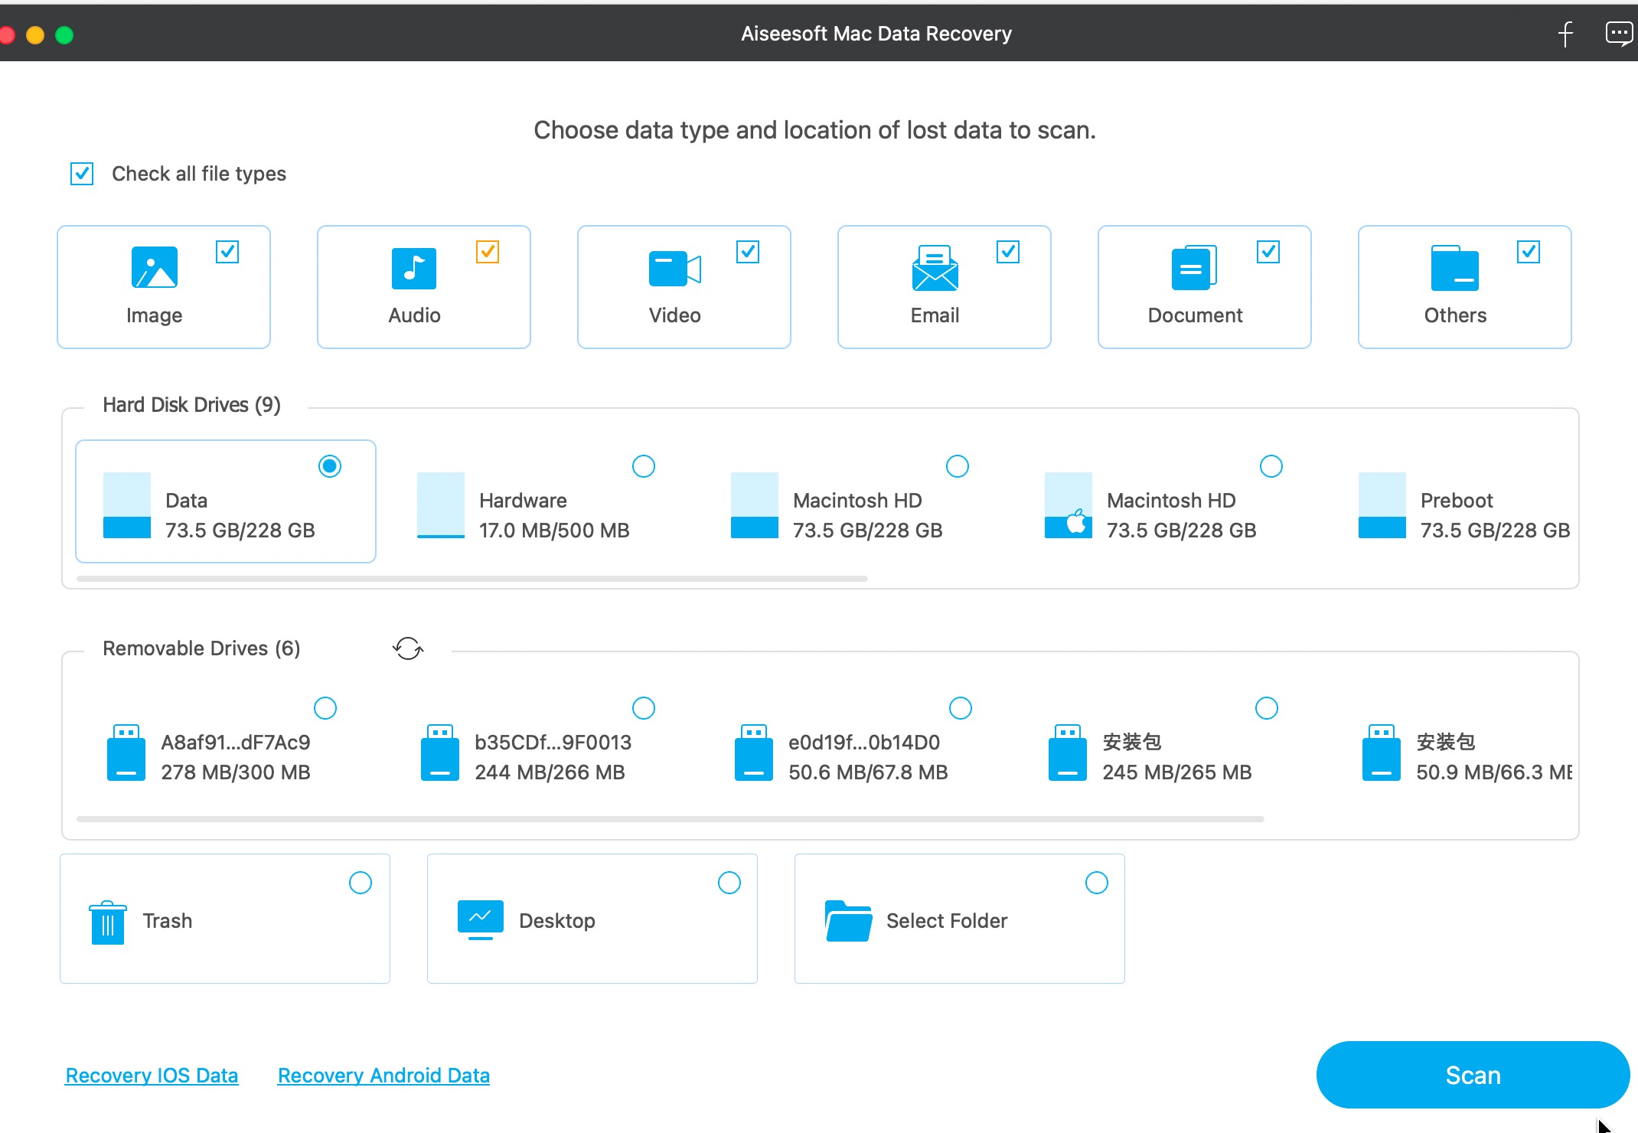
Task: Click the 50.9 MB 安装包 USB icon
Action: click(1382, 753)
